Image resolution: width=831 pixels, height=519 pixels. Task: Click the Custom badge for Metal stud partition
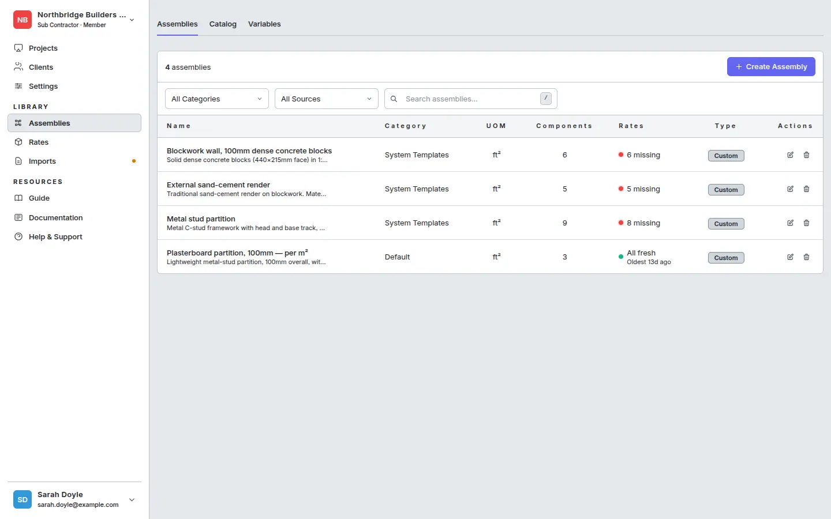(x=726, y=224)
